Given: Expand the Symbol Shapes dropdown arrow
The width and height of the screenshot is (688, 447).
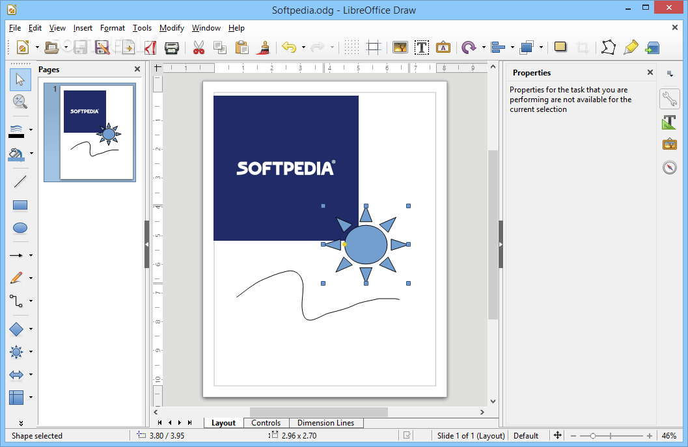Looking at the screenshot, I should [31, 352].
